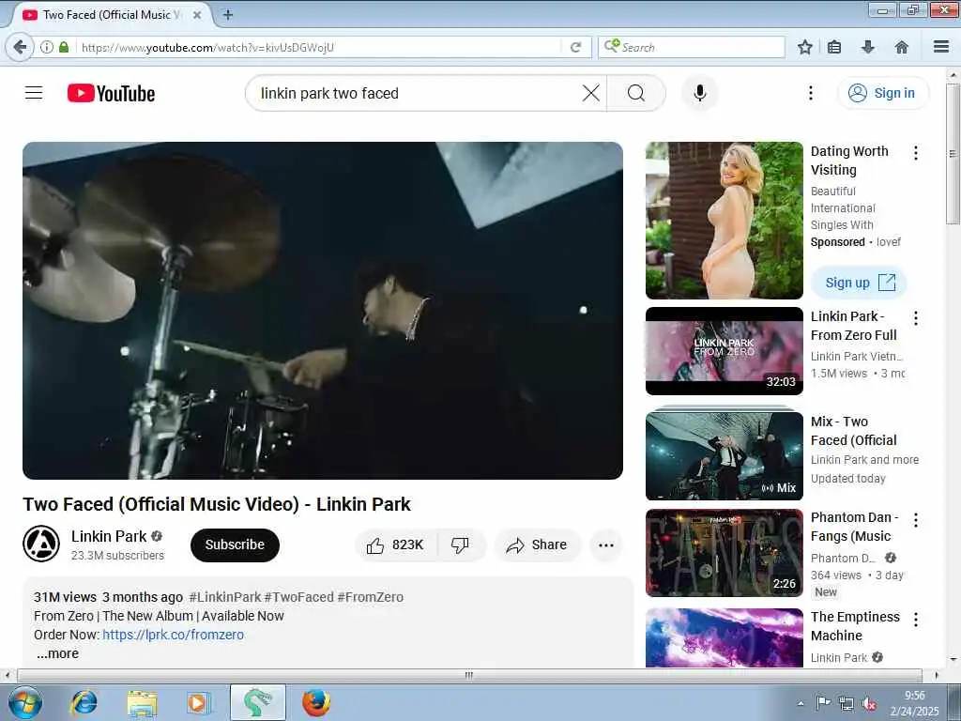Show hidden tray icons arrow
The image size is (961, 721).
click(801, 704)
